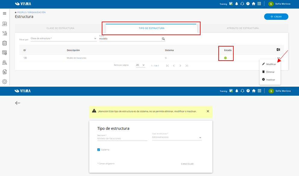299x176 pixels.
Task: Click the green active status icon
Action: tap(226, 58)
